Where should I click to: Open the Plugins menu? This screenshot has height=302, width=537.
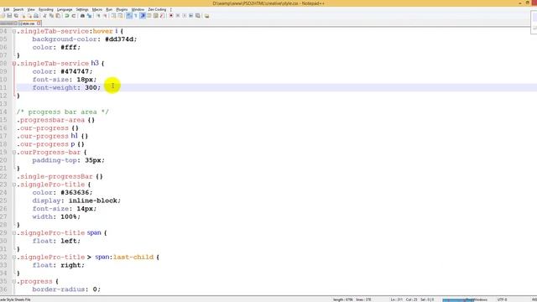[x=122, y=9]
